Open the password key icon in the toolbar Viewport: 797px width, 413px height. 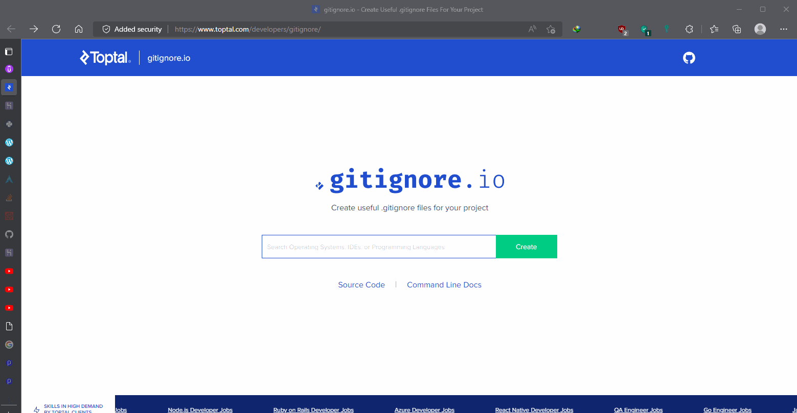(x=666, y=29)
